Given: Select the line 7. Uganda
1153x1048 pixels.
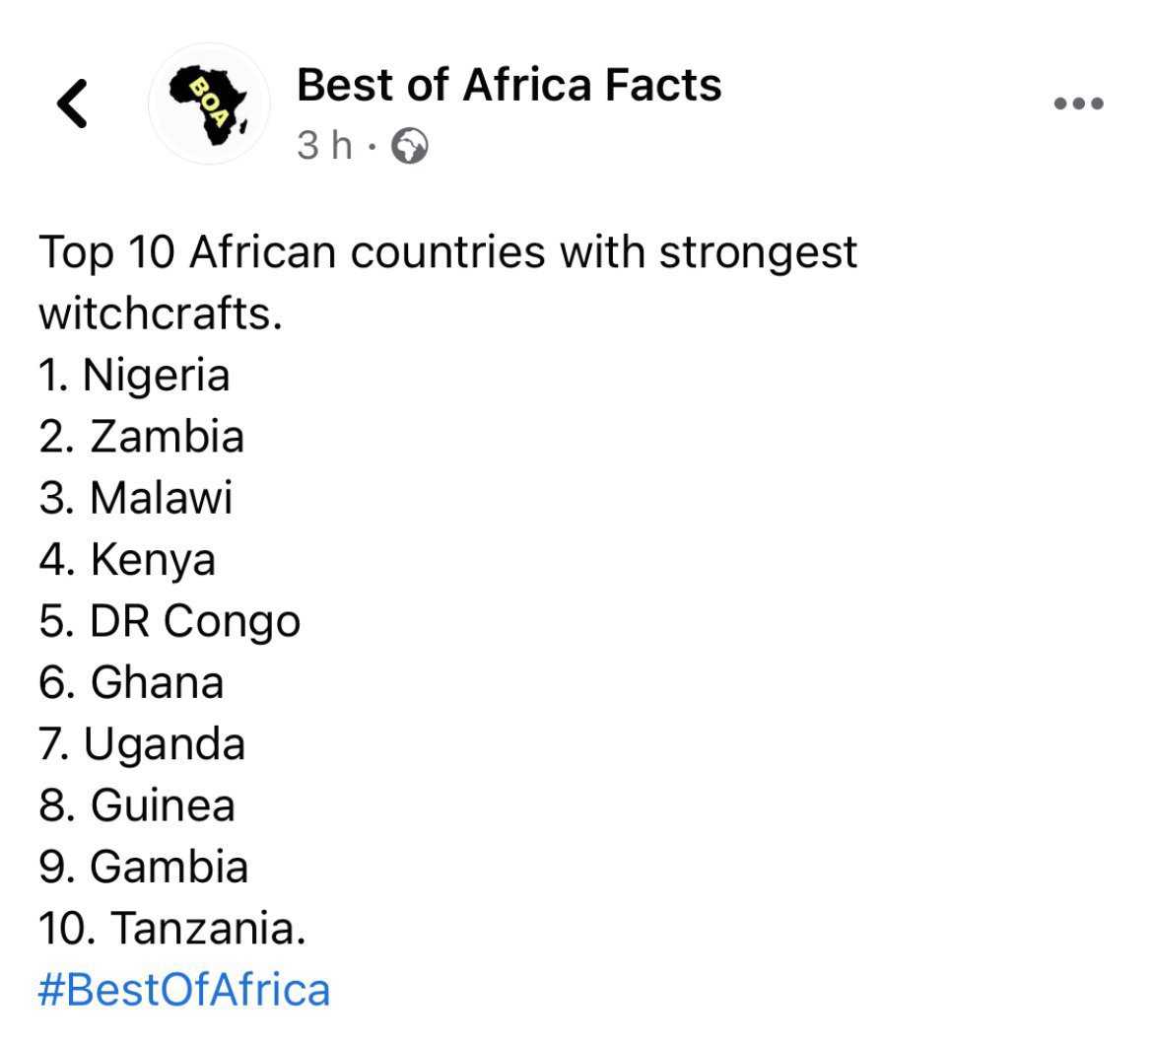Looking at the screenshot, I should point(142,744).
